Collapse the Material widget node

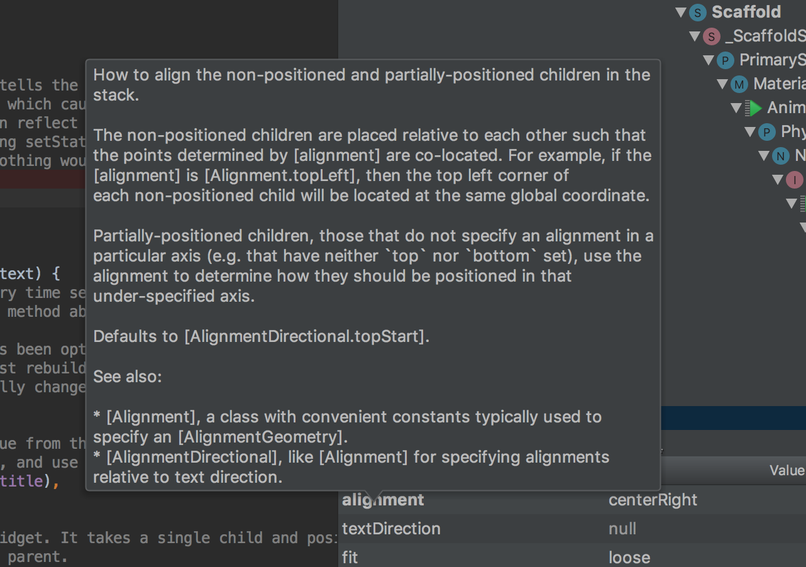click(x=723, y=84)
